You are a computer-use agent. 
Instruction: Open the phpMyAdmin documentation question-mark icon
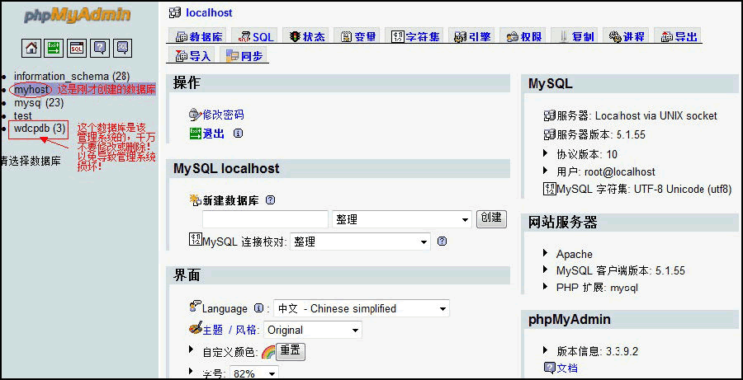(x=100, y=48)
